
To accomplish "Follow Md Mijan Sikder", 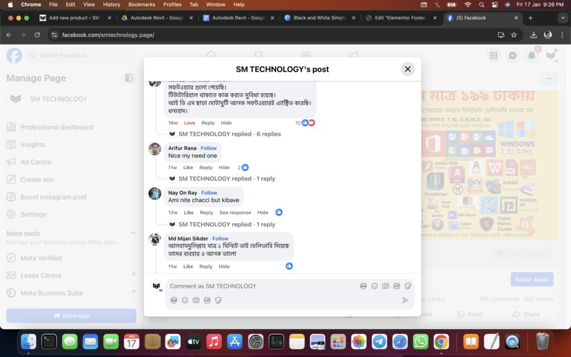I will coord(220,239).
